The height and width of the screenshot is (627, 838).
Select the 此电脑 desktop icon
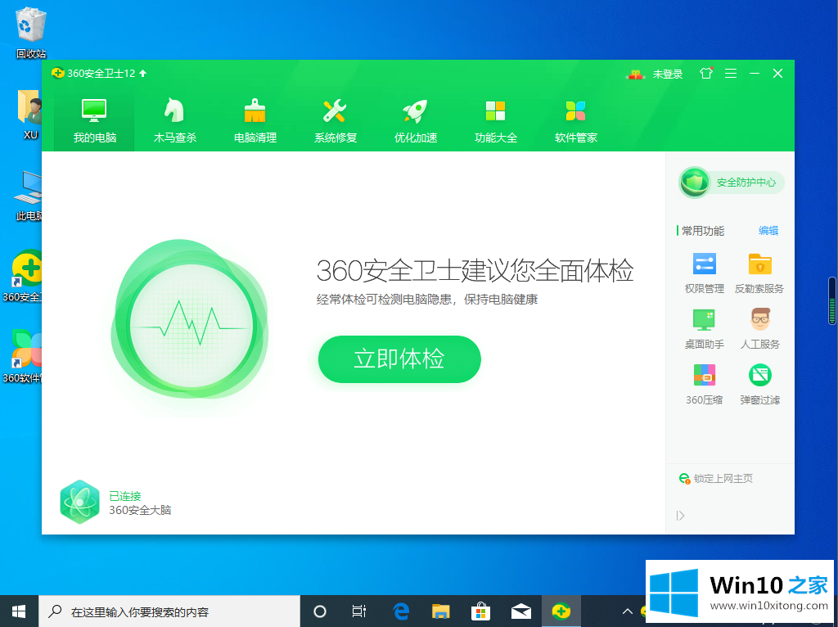click(29, 196)
